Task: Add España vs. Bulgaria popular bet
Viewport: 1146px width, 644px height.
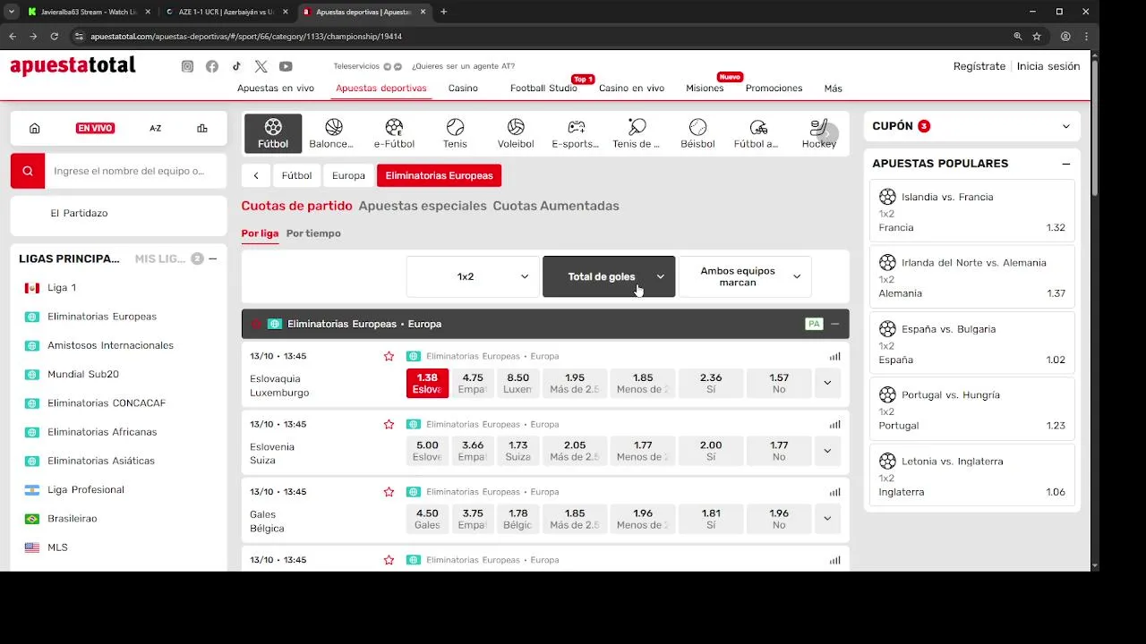Action: pyautogui.click(x=972, y=343)
